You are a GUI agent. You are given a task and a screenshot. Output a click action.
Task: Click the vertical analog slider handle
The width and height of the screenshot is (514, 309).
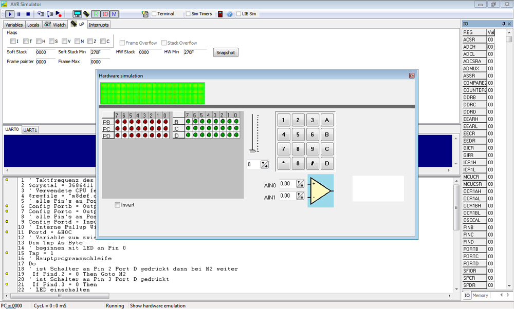pyautogui.click(x=252, y=150)
